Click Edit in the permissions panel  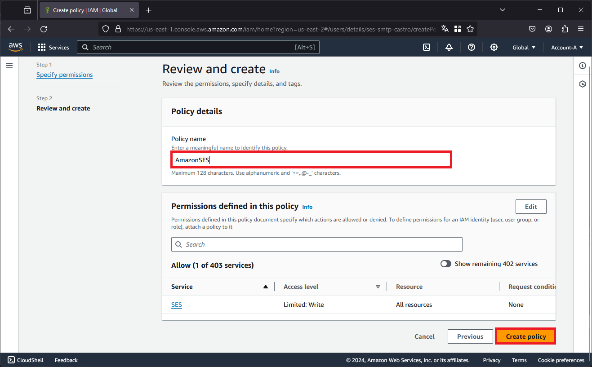pos(531,207)
